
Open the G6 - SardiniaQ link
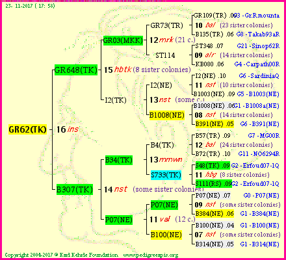point(259,76)
